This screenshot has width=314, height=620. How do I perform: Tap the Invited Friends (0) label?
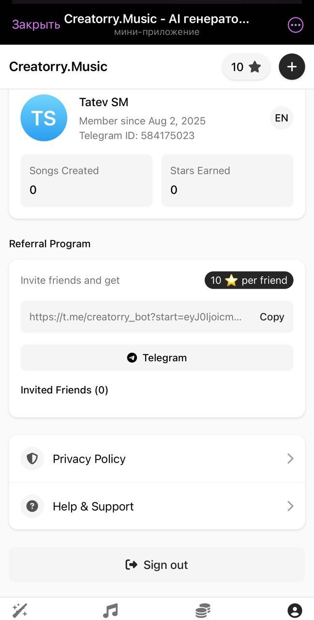point(64,390)
